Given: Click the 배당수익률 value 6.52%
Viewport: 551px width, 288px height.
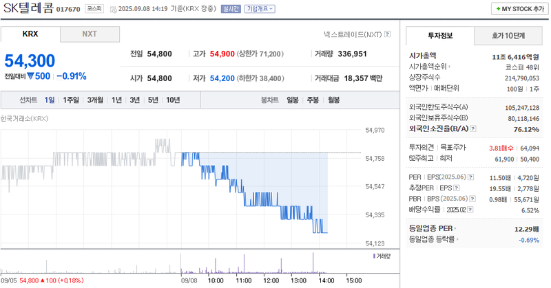Looking at the screenshot, I should (x=530, y=210).
